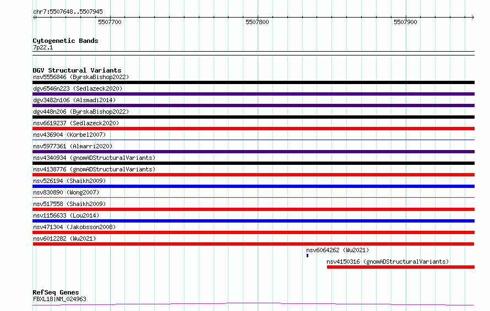Click the thin red line under nsv830890
The height and width of the screenshot is (311, 490).
pos(253,197)
